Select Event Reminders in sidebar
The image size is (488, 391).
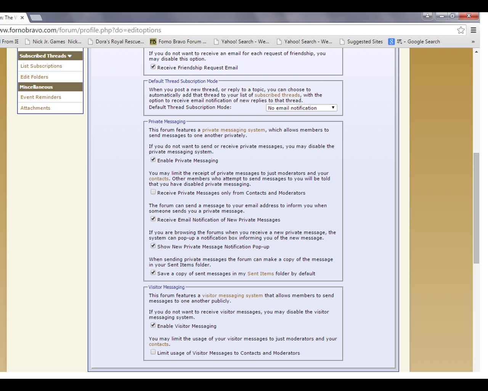point(41,97)
